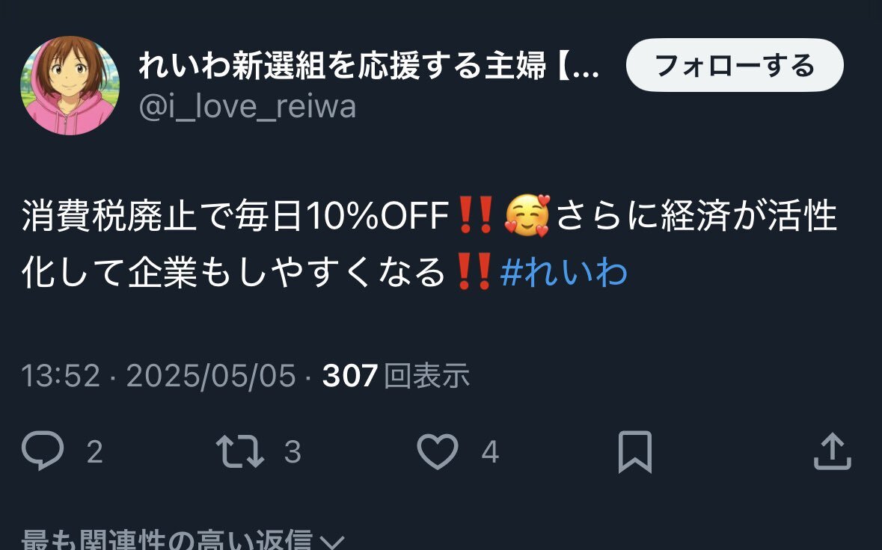Expand the 最も関連性の高い返信 sort dropdown
Viewport: 882px width, 550px height.
tap(183, 540)
